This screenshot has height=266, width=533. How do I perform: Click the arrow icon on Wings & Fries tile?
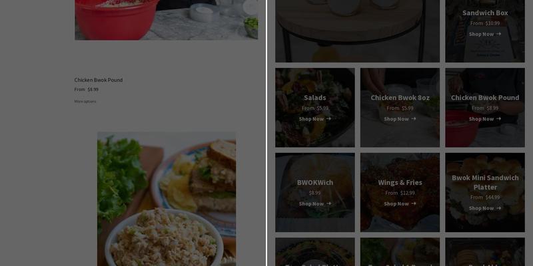coord(413,203)
